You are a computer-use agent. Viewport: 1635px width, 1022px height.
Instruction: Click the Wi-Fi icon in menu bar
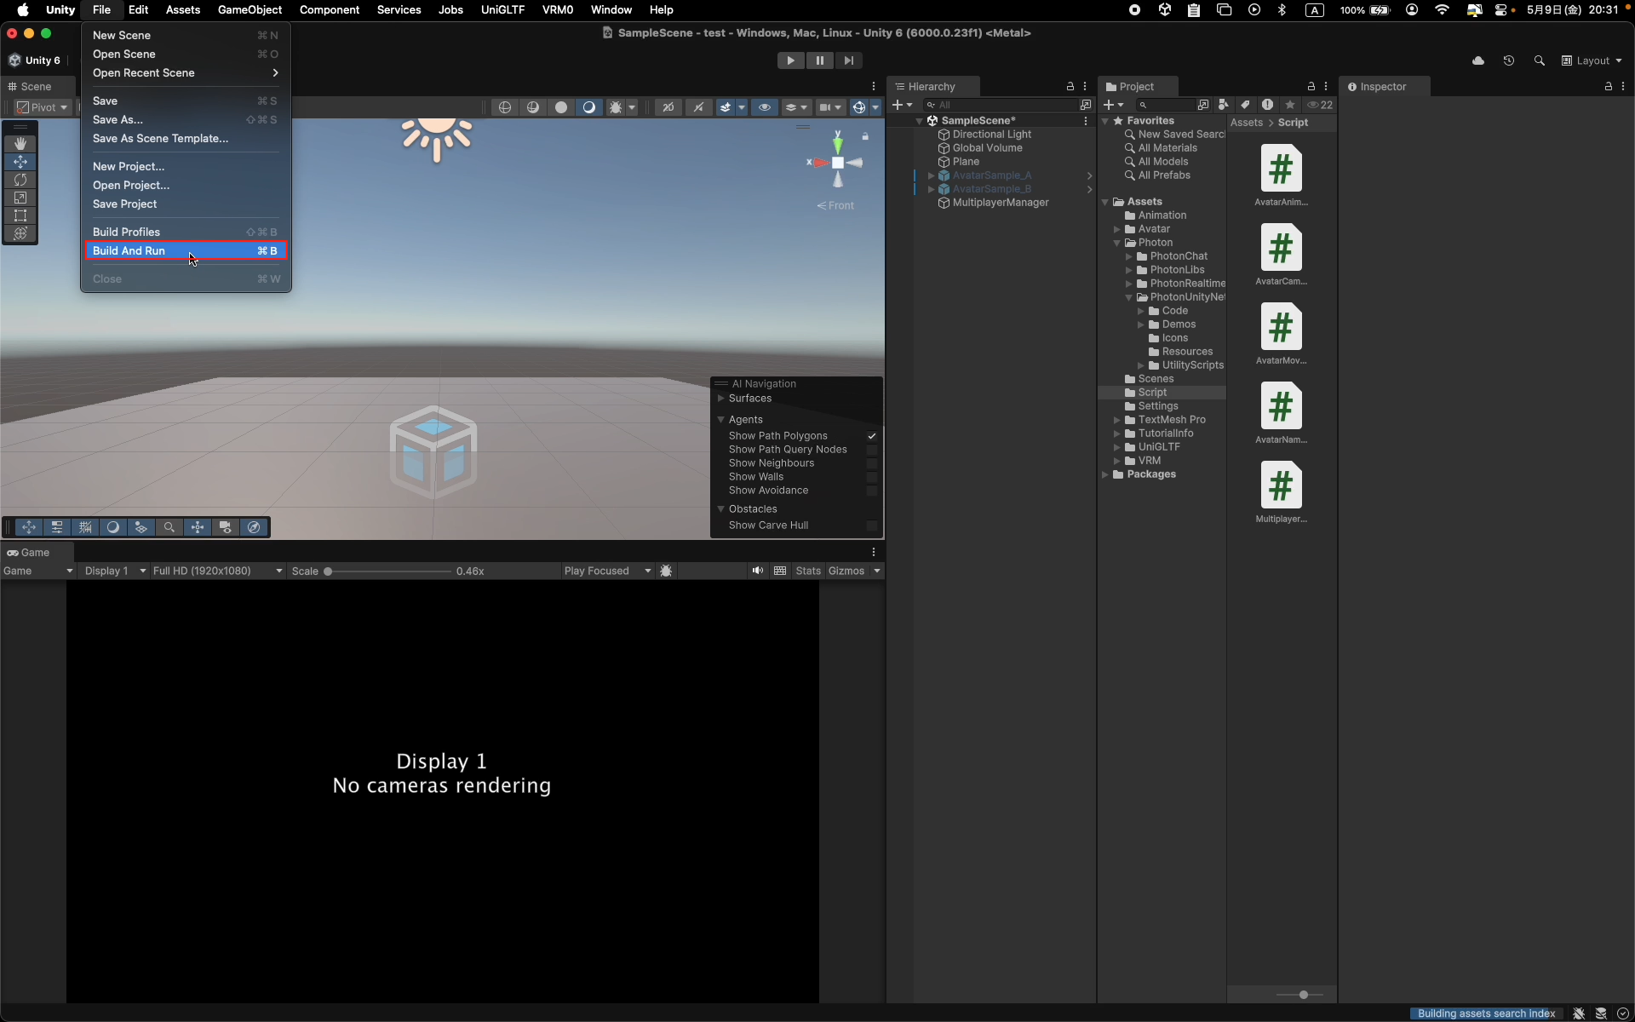pos(1442,10)
